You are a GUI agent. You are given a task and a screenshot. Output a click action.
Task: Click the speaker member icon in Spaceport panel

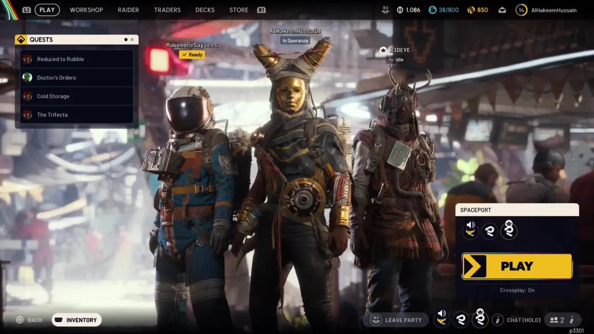coord(471,230)
